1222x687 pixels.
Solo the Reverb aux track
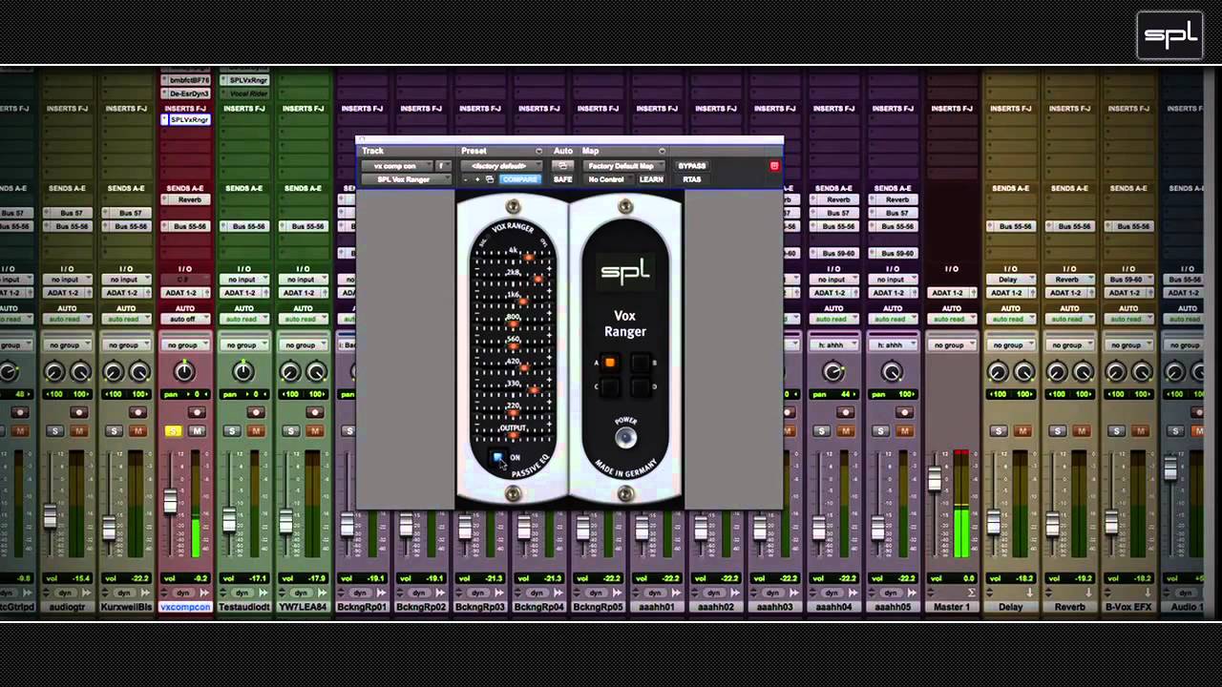[x=1058, y=431]
